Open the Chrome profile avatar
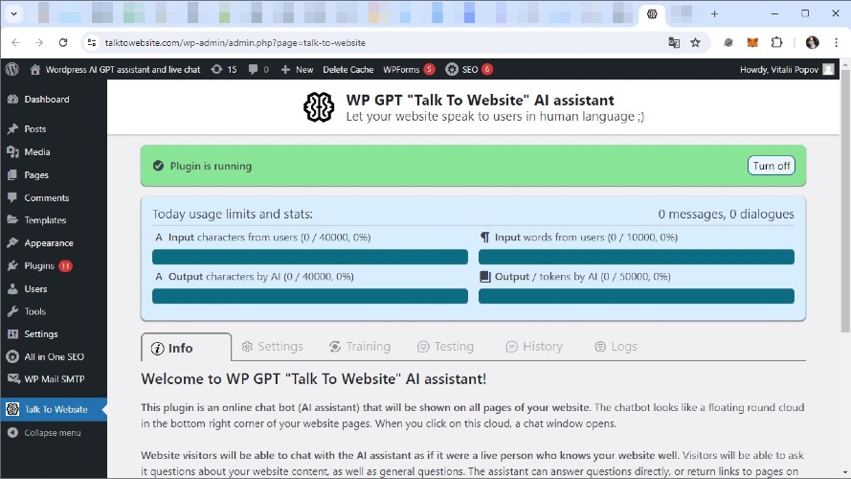851x479 pixels. [812, 42]
